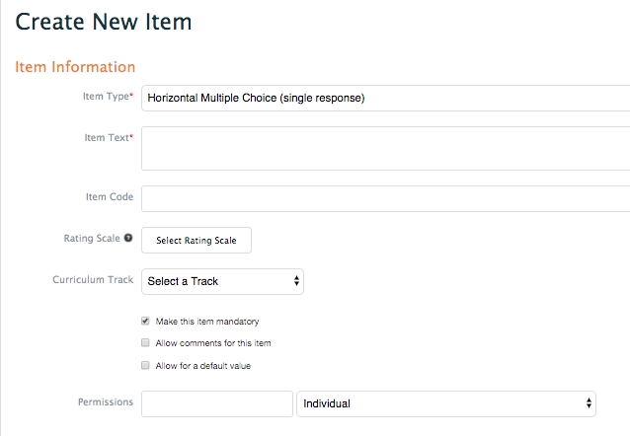The image size is (630, 436).
Task: Focus the Item Code input field
Action: pos(385,198)
